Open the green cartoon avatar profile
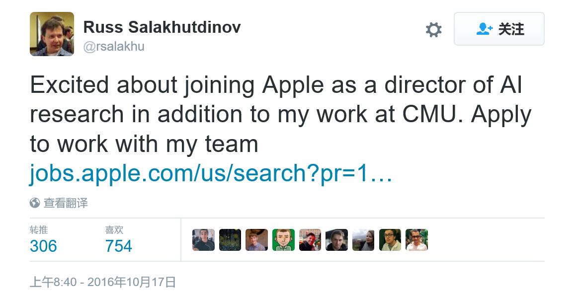This screenshot has height=296, width=574. pyautogui.click(x=283, y=240)
